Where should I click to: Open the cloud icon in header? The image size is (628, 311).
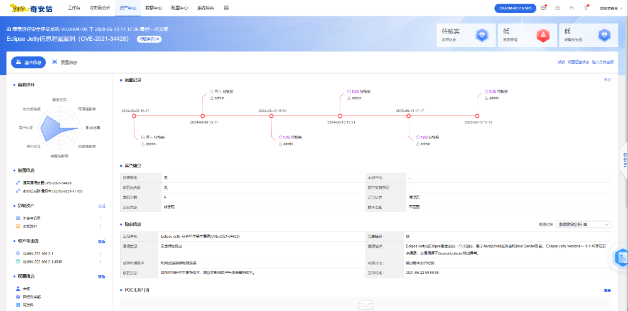pyautogui.click(x=571, y=8)
